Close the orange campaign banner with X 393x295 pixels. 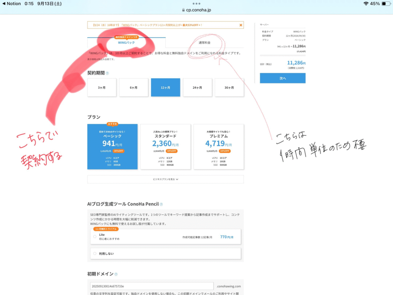(241, 25)
